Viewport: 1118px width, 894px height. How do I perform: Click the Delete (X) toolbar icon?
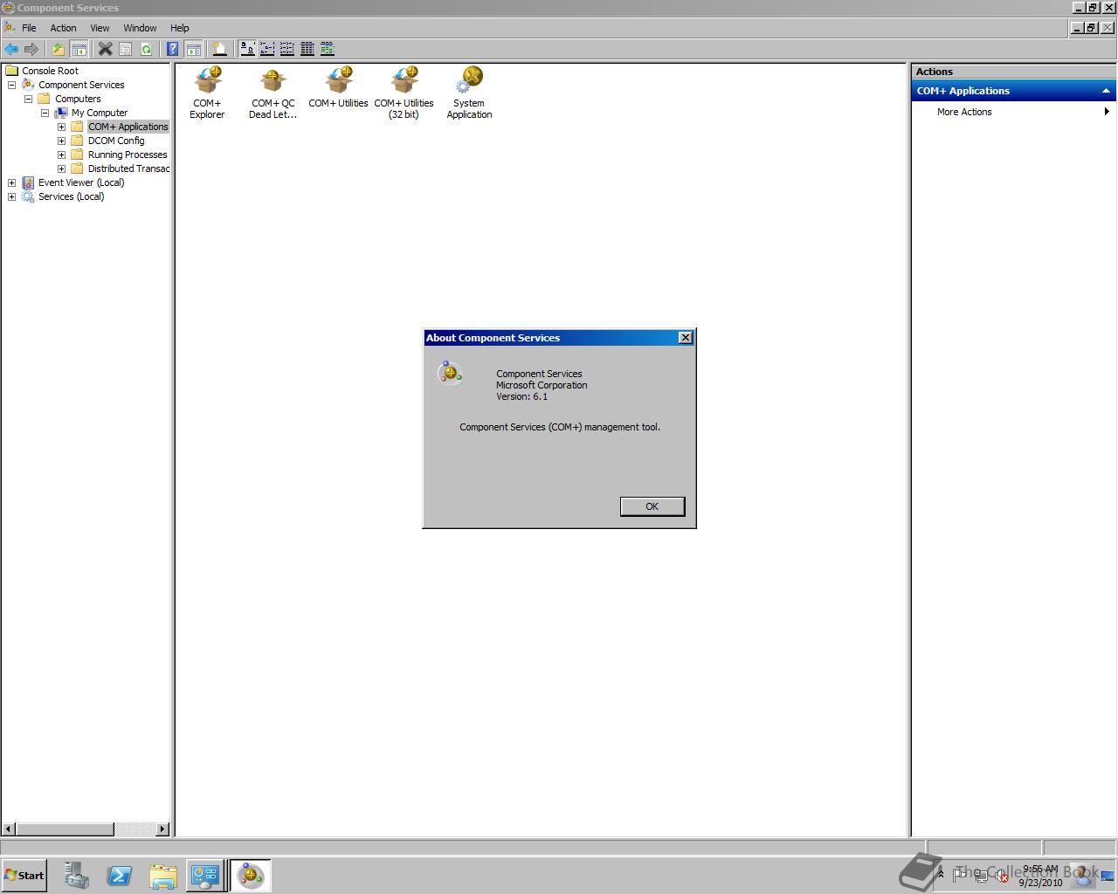[105, 49]
